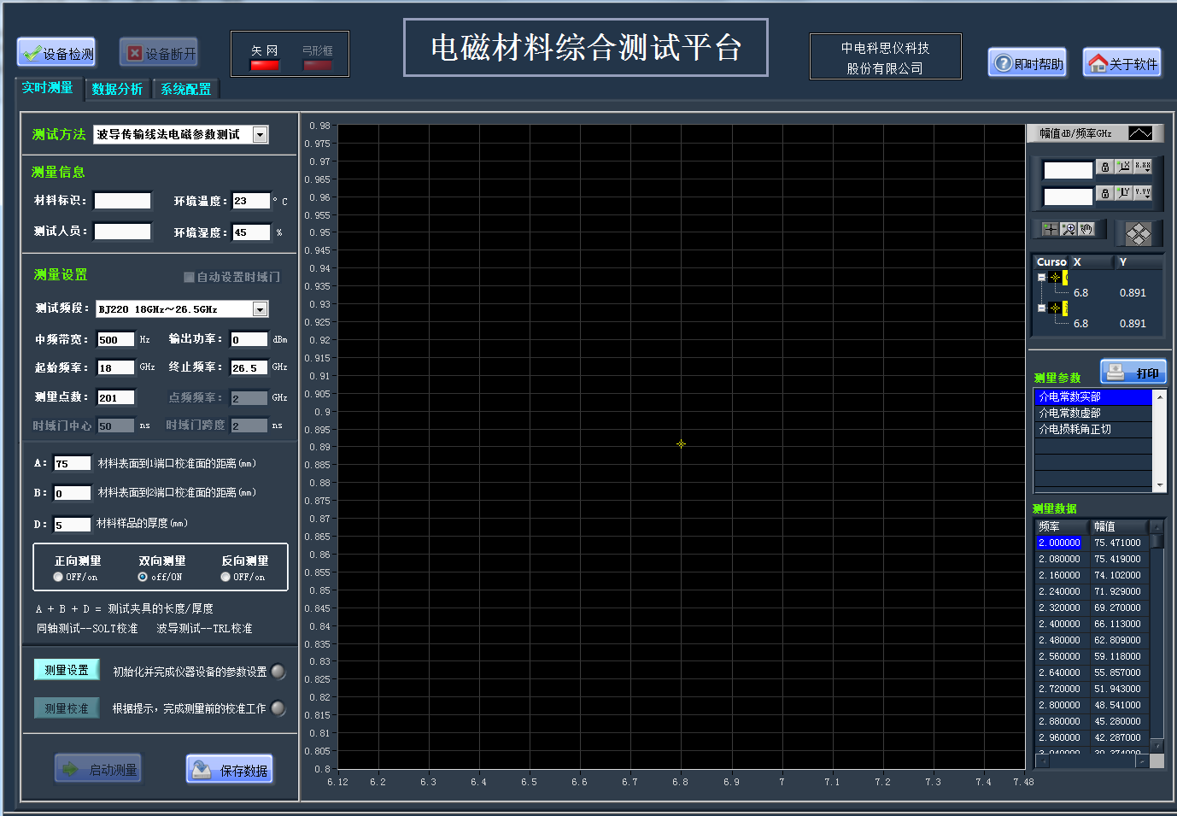The image size is (1177, 816).
Task: Open 即时帮助 instant help
Action: [1028, 63]
